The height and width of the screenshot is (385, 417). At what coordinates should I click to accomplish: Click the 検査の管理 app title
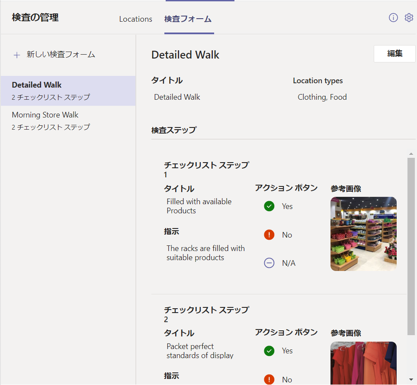click(x=35, y=18)
